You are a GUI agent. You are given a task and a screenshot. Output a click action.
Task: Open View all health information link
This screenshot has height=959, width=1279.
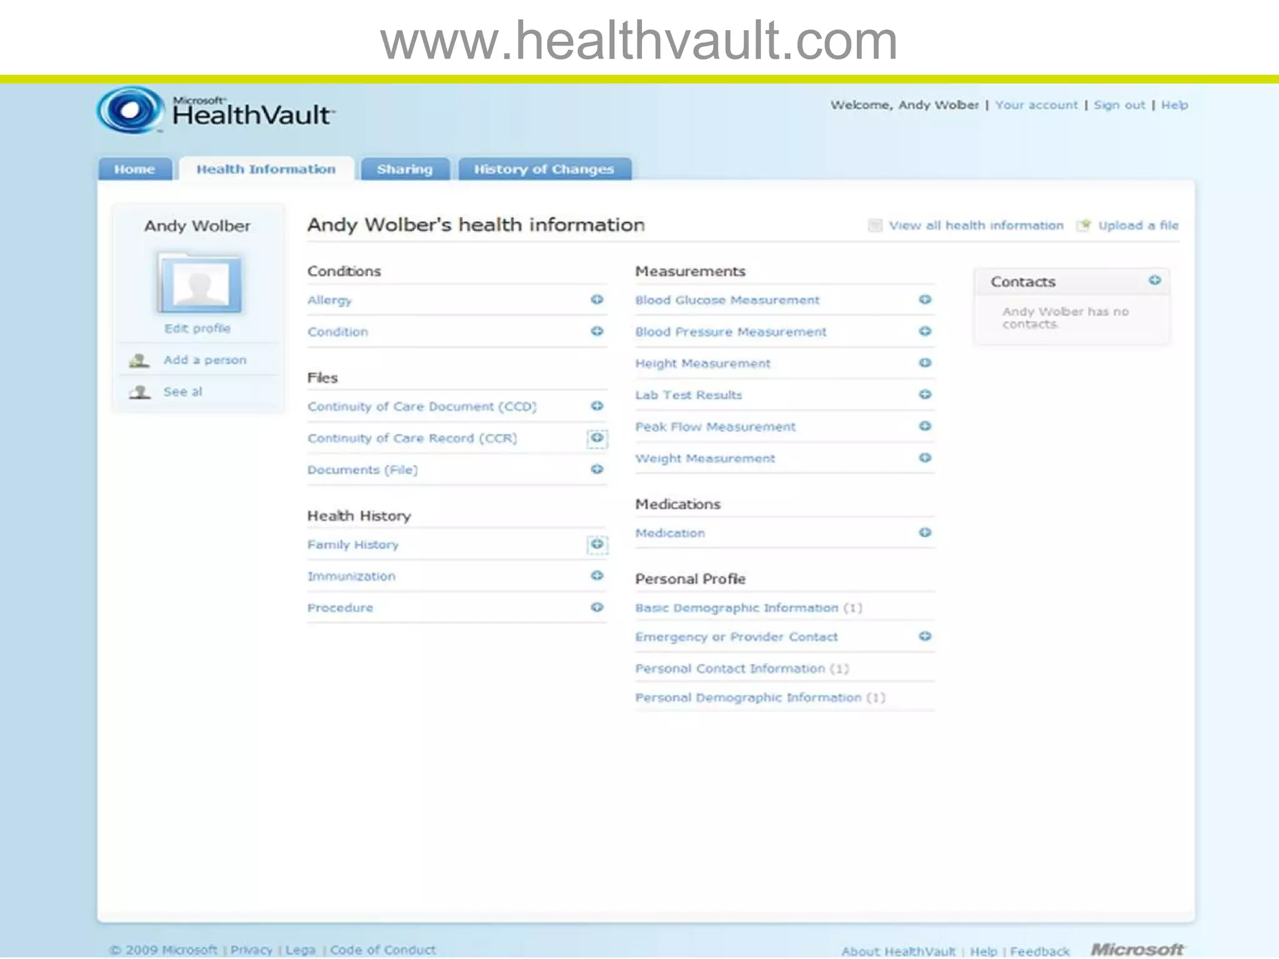click(x=975, y=225)
